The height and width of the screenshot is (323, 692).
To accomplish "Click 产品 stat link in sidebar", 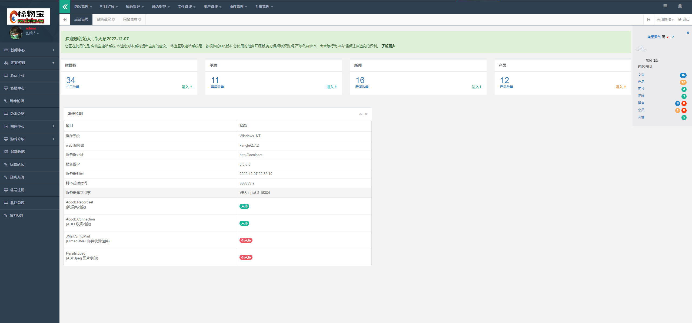I will click(641, 82).
